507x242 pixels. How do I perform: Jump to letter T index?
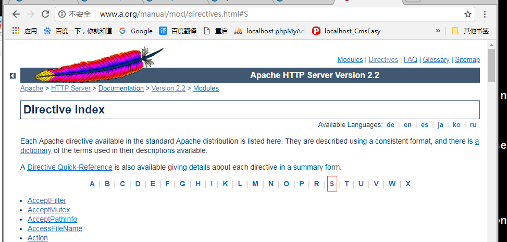point(347,184)
